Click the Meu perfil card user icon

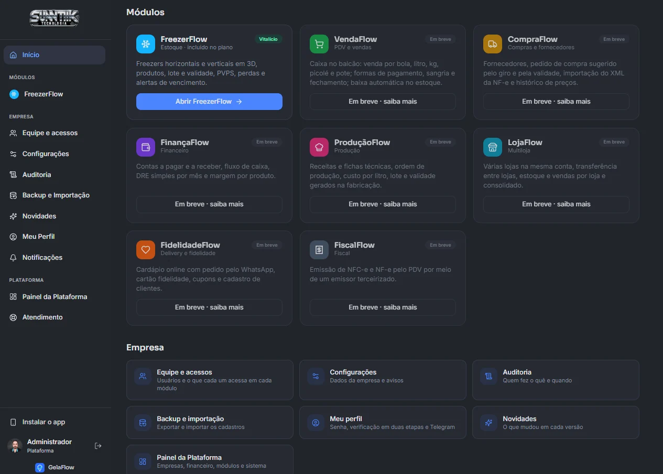pyautogui.click(x=316, y=423)
